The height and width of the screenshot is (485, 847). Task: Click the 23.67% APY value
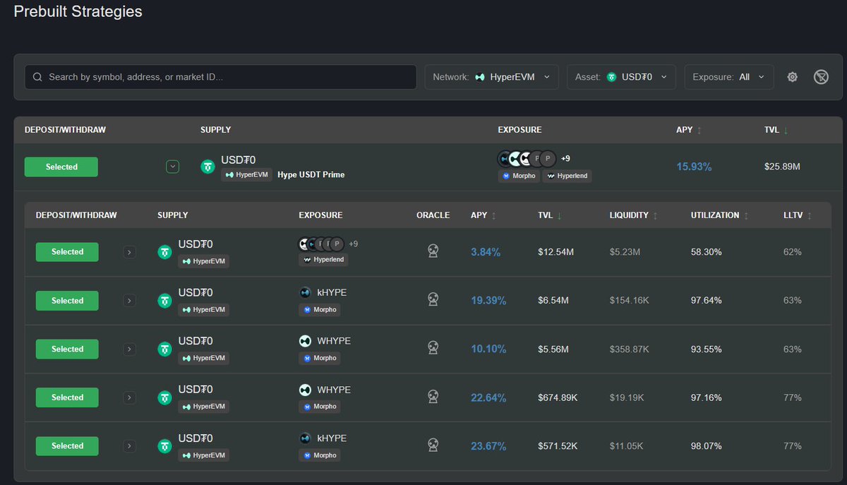coord(488,445)
